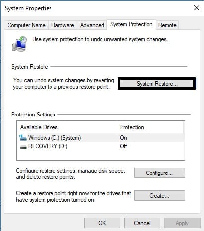The image size is (204, 231).
Task: Confirm with the OK button
Action: (x=102, y=223)
